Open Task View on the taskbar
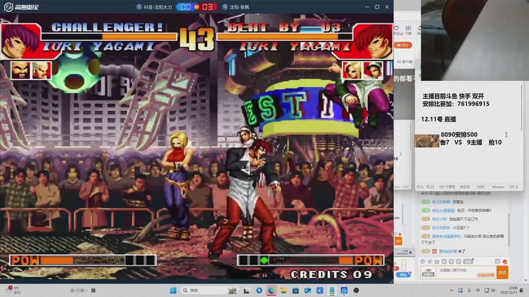 247,290
